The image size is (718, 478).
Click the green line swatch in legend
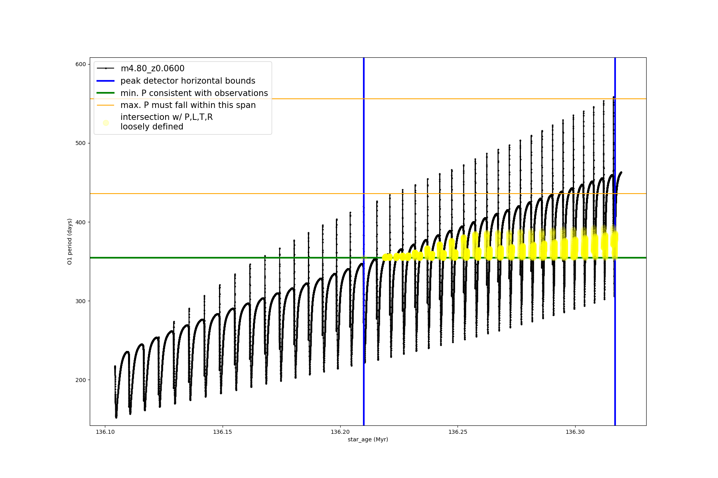point(106,93)
